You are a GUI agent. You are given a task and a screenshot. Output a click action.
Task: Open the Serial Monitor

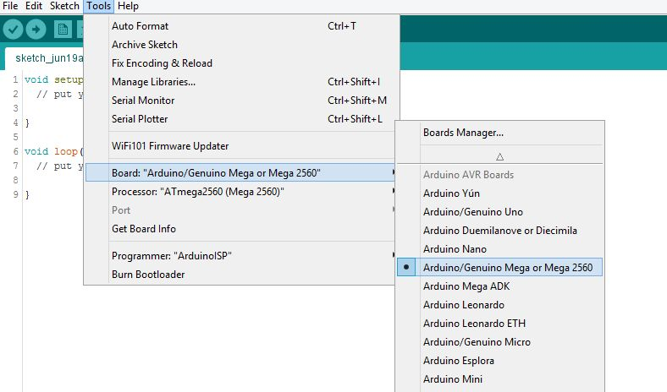[241, 101]
